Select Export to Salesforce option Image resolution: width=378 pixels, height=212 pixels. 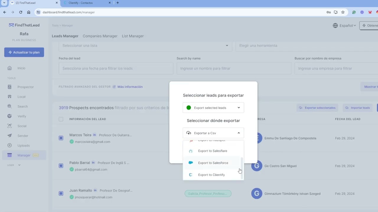pyautogui.click(x=213, y=163)
